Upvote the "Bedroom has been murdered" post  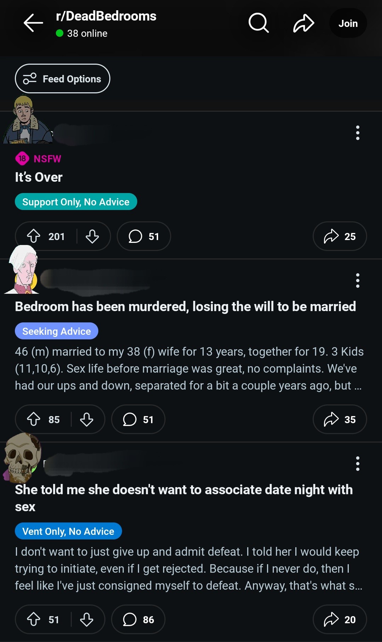click(x=34, y=419)
